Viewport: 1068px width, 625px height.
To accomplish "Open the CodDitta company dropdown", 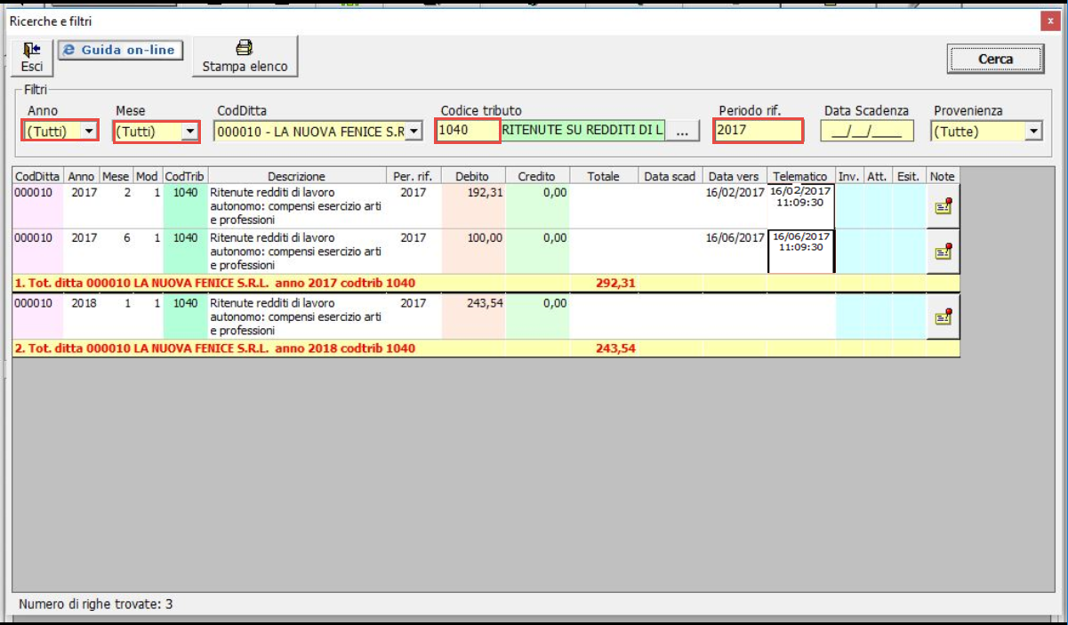I will click(x=414, y=132).
